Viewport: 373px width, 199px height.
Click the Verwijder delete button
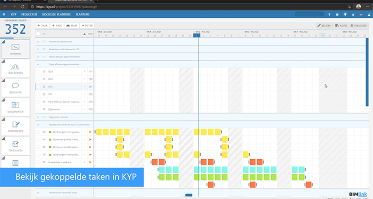coord(359,25)
